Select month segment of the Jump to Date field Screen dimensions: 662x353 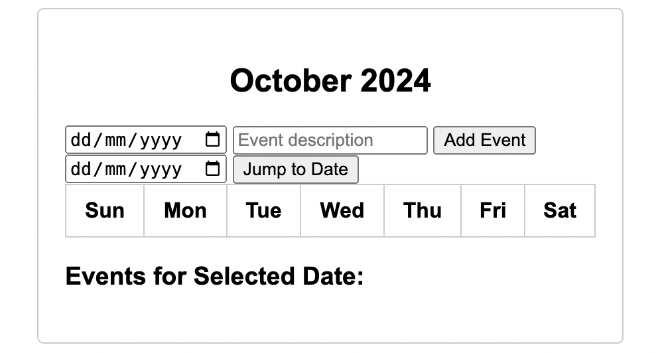[x=117, y=169]
